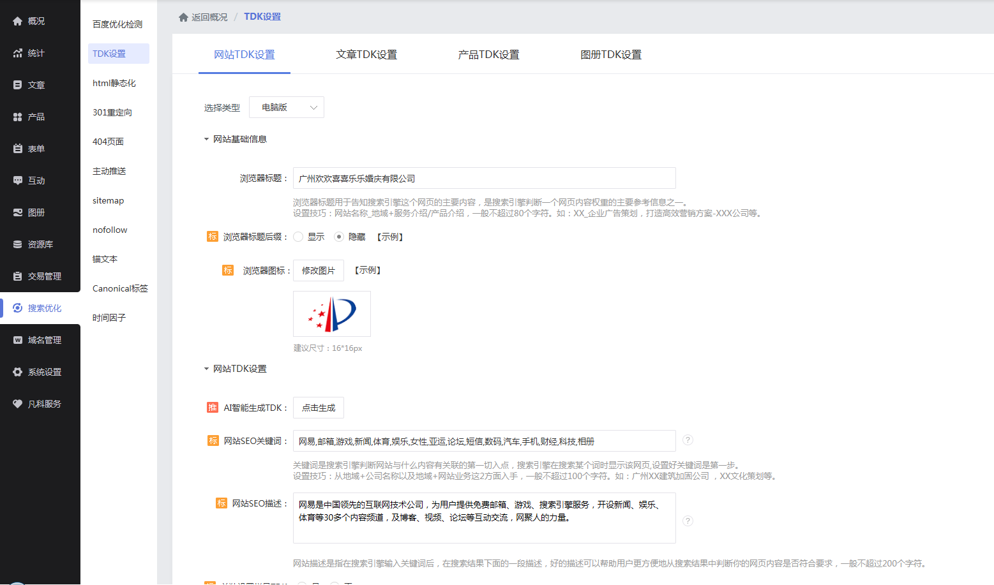Click the 域名管理 icon
Viewport: 994px width, 585px height.
[x=18, y=340]
